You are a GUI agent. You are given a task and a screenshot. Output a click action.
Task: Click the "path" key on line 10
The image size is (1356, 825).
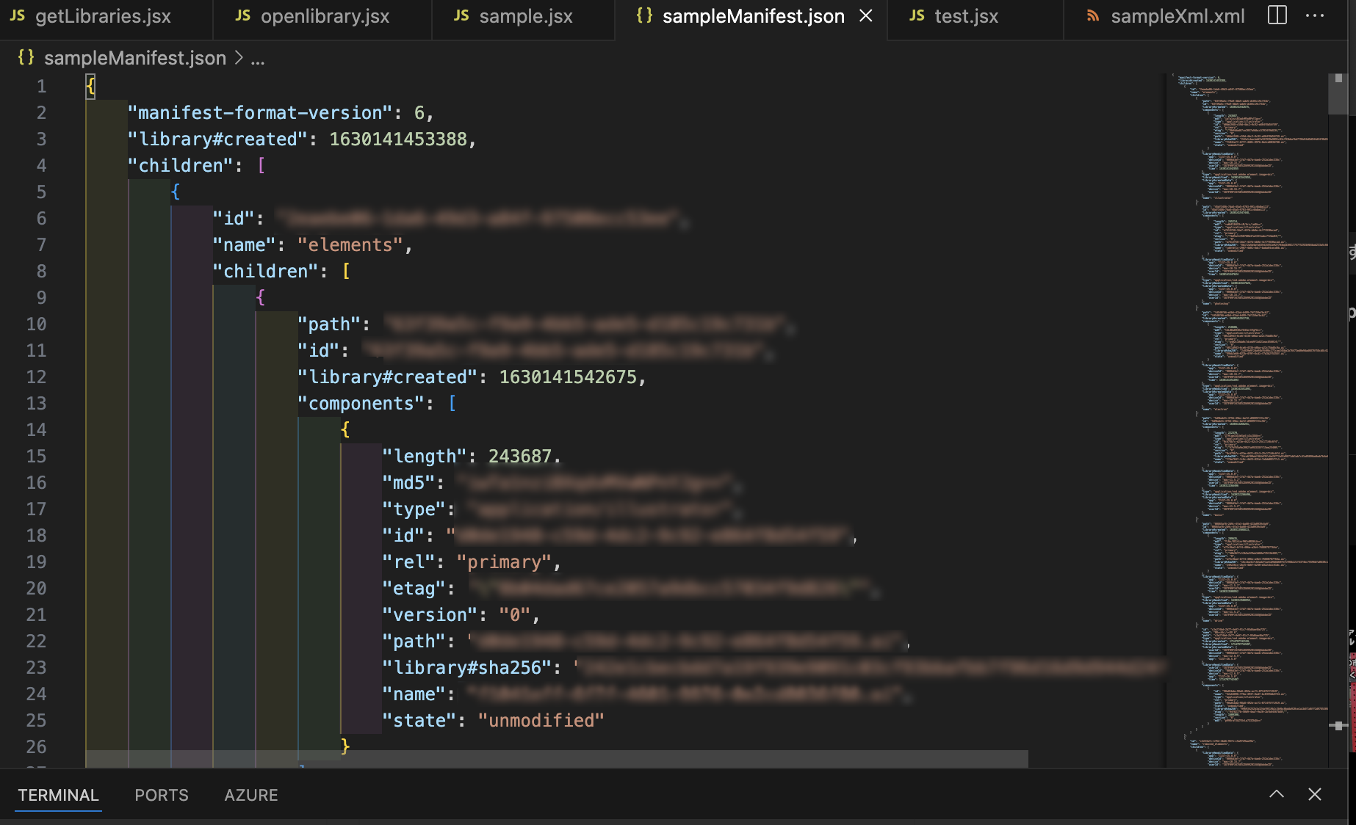click(328, 324)
